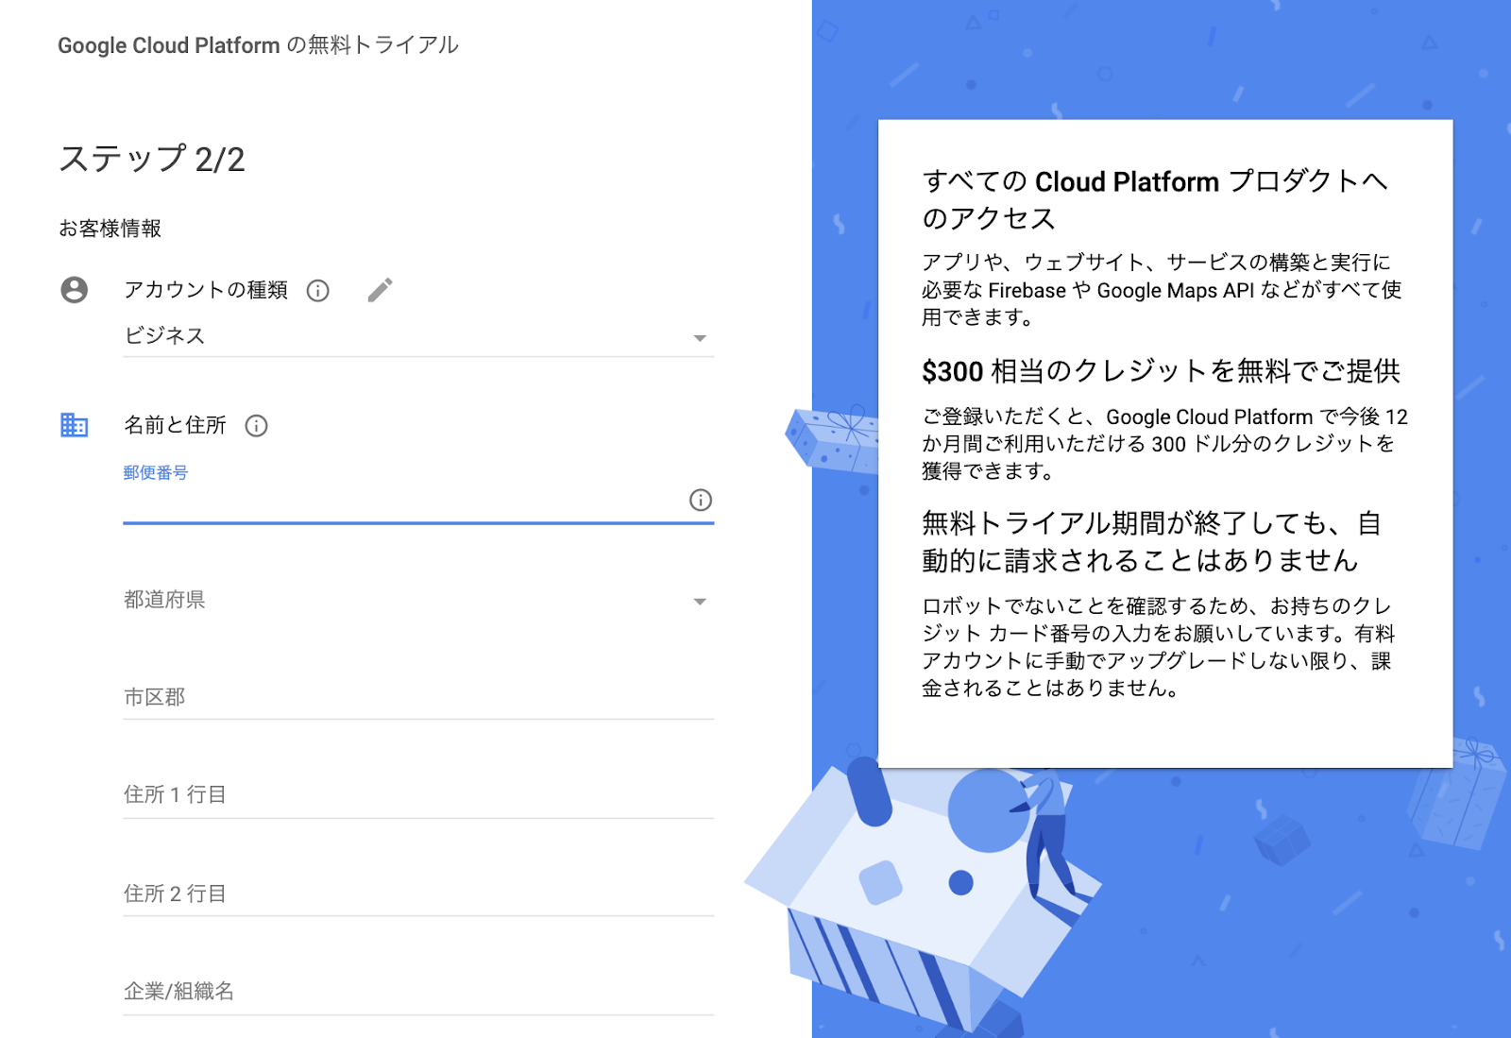Click the building icon beside 名前と住所
The width and height of the screenshot is (1511, 1038).
pos(75,425)
